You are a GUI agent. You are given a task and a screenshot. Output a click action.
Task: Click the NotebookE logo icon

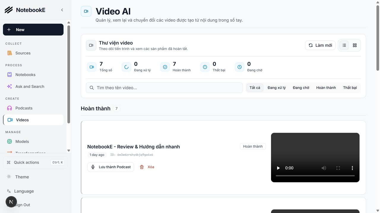click(9, 10)
